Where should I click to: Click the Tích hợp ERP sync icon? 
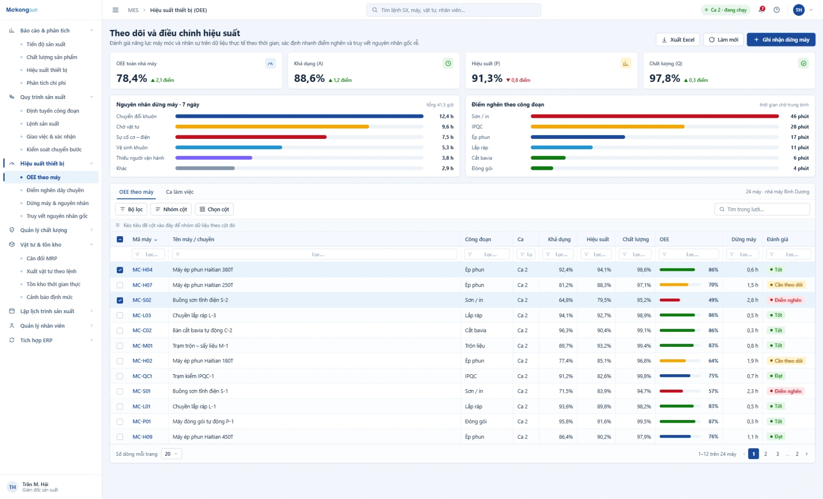[x=12, y=340]
